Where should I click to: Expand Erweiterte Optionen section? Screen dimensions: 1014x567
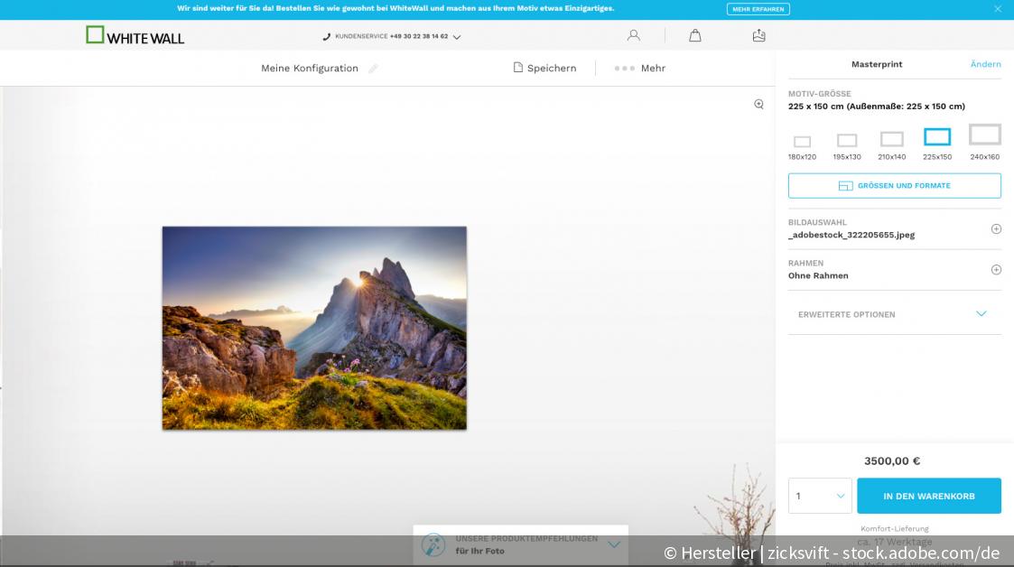click(x=981, y=314)
